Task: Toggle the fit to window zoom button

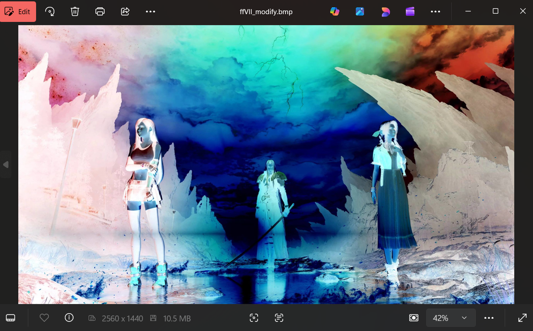Action: click(414, 318)
